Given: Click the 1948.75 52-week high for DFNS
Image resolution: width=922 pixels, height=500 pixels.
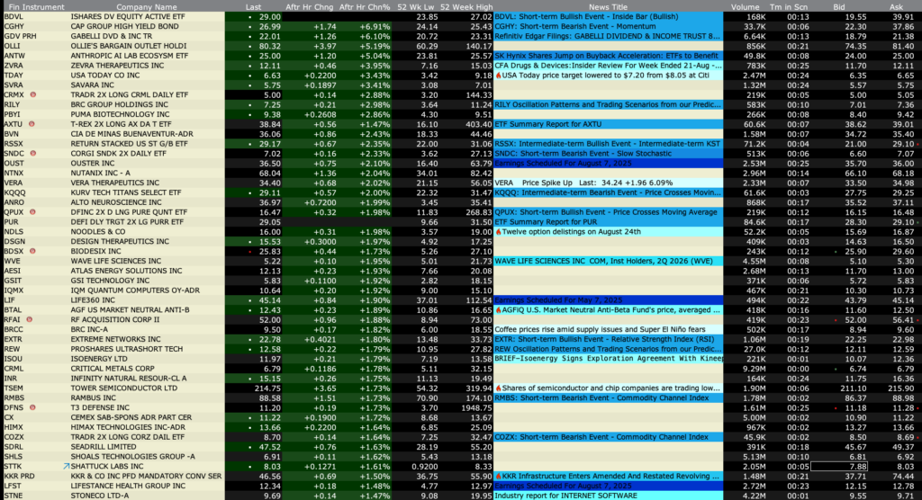Looking at the screenshot, I should 477,407.
